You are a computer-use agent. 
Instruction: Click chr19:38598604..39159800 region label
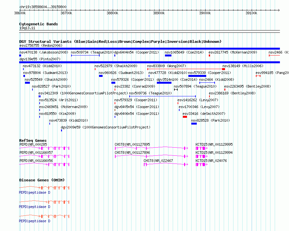[x=43, y=7]
